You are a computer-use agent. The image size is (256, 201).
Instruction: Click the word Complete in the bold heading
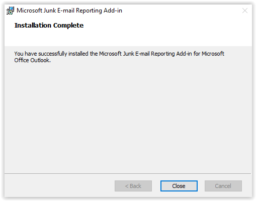point(68,26)
